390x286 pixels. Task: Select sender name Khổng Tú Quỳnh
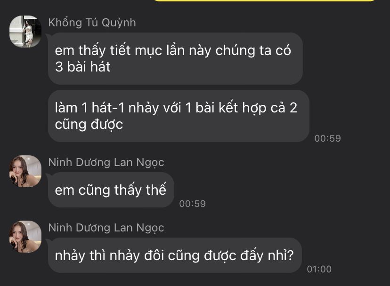92,23
